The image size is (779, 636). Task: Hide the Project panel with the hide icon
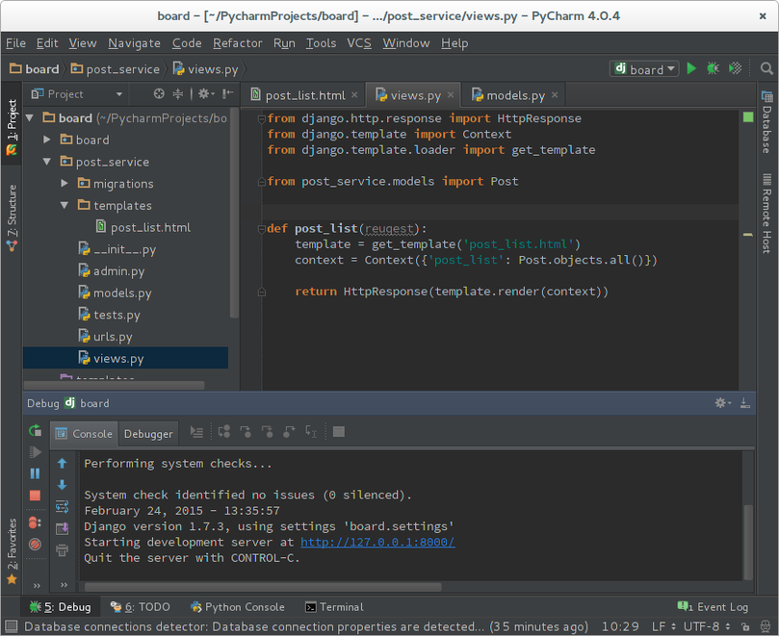tap(227, 94)
